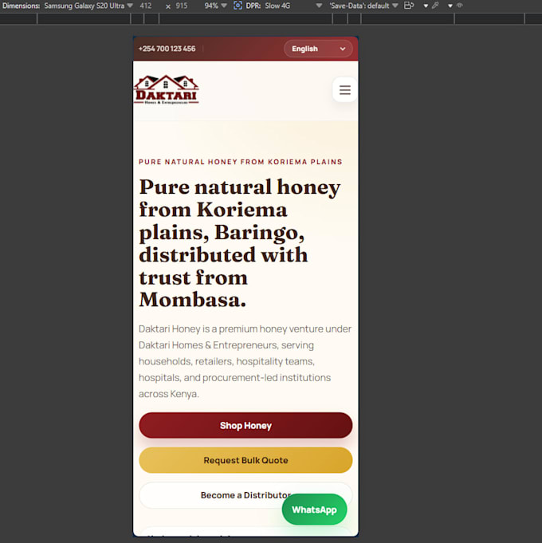The width and height of the screenshot is (542, 543).
Task: Open the hamburger navigation menu
Action: coord(344,89)
